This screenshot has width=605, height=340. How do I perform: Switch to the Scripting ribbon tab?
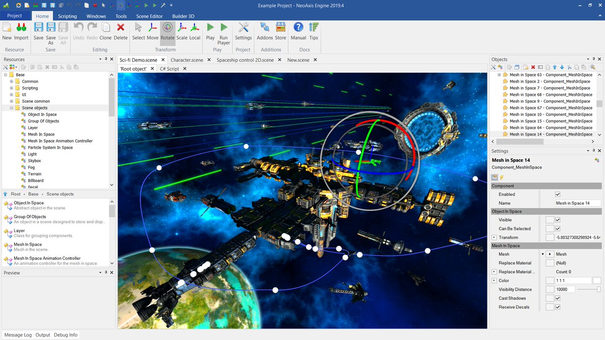(67, 16)
